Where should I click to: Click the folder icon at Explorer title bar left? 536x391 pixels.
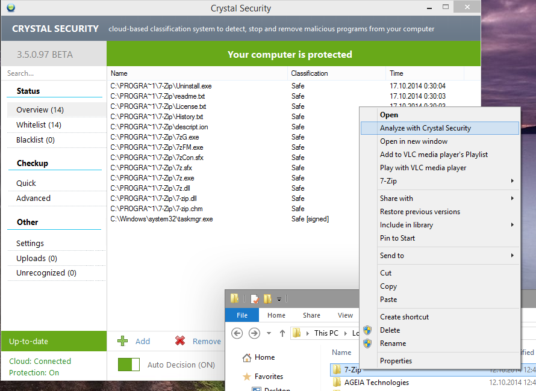234,298
